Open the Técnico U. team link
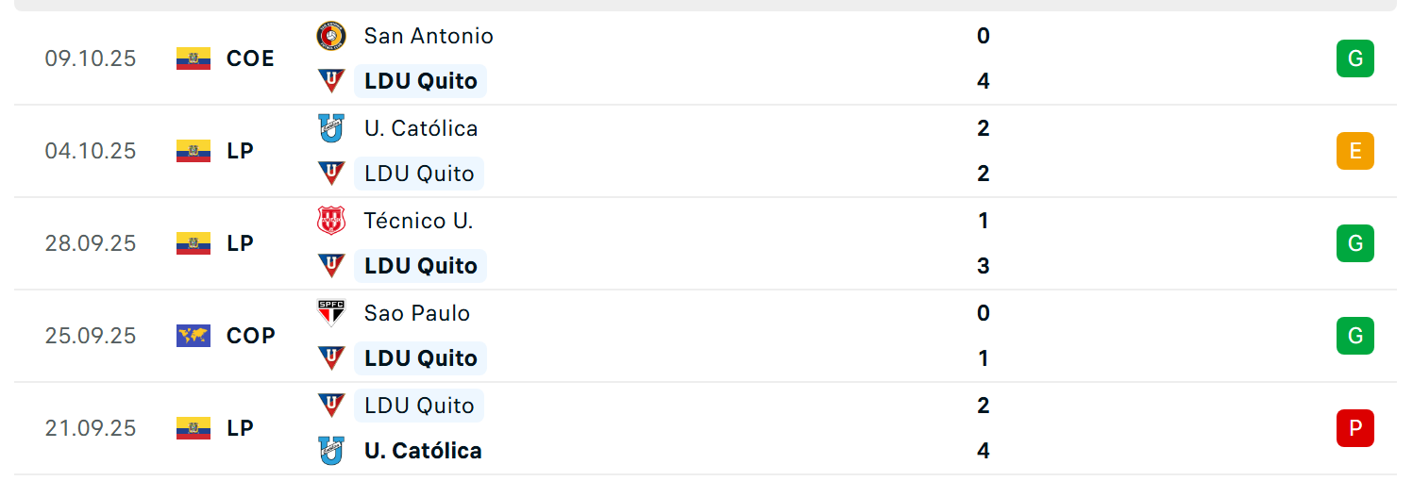 419,221
